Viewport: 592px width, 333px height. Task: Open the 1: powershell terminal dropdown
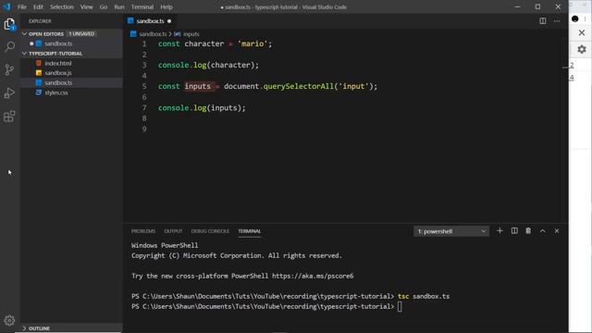coord(451,231)
